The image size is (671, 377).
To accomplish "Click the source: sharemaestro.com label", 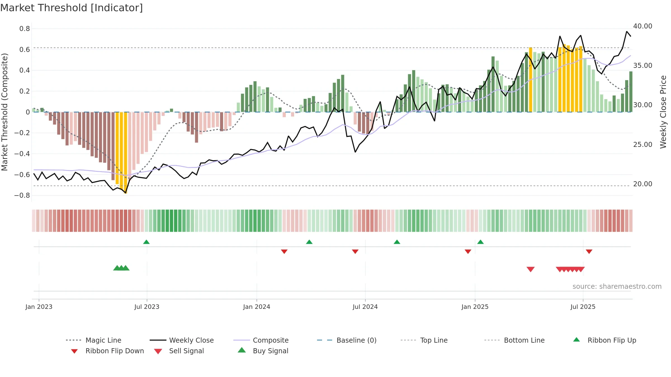I will [x=617, y=287].
